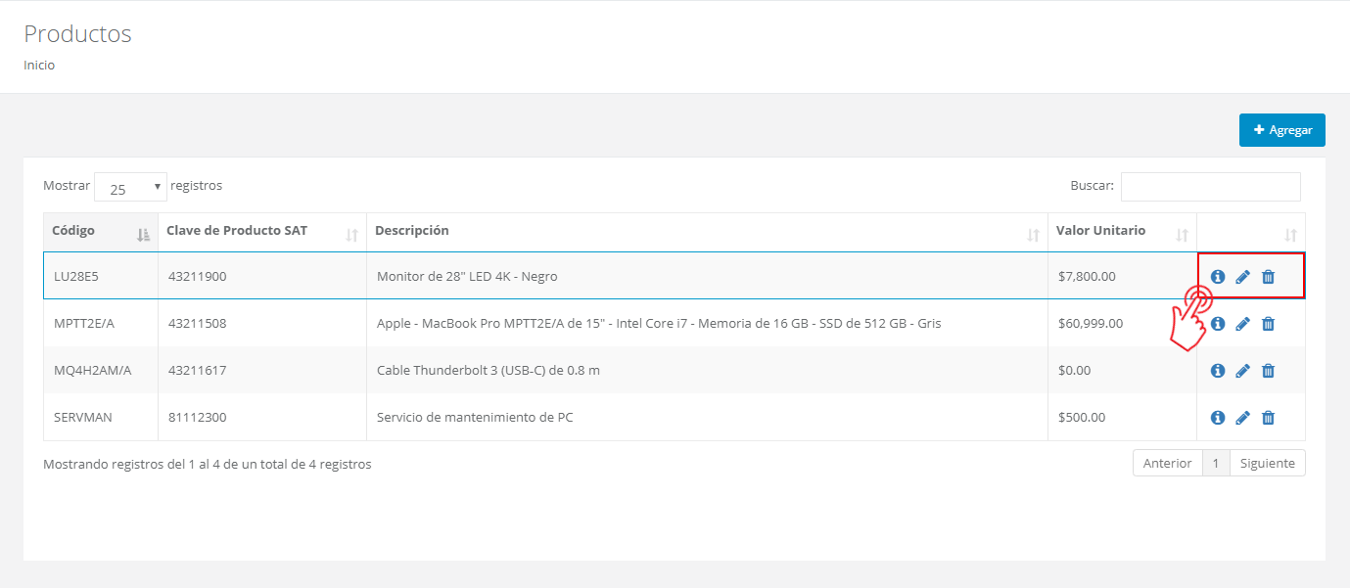This screenshot has width=1350, height=588.
Task: Open the Mostrar 25 registros dropdown
Action: 130,187
